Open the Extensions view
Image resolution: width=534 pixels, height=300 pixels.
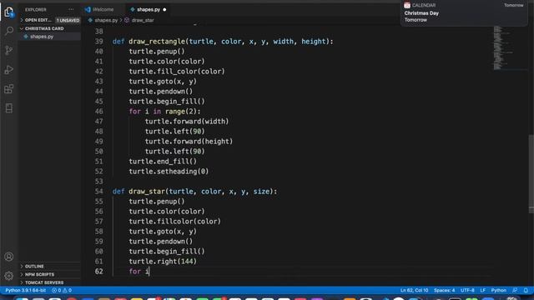(9, 89)
